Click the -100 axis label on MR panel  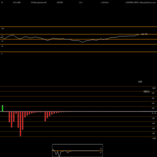point(154,138)
